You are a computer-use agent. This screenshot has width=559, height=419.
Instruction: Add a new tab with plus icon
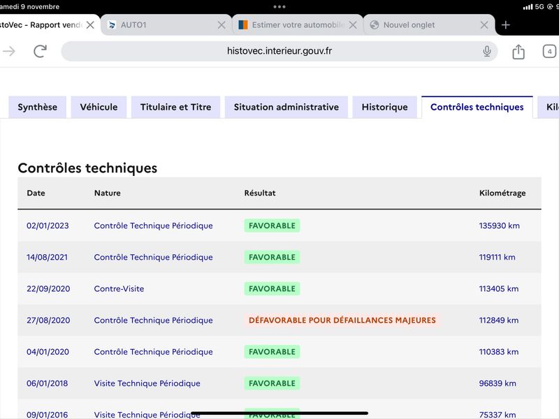coord(505,25)
